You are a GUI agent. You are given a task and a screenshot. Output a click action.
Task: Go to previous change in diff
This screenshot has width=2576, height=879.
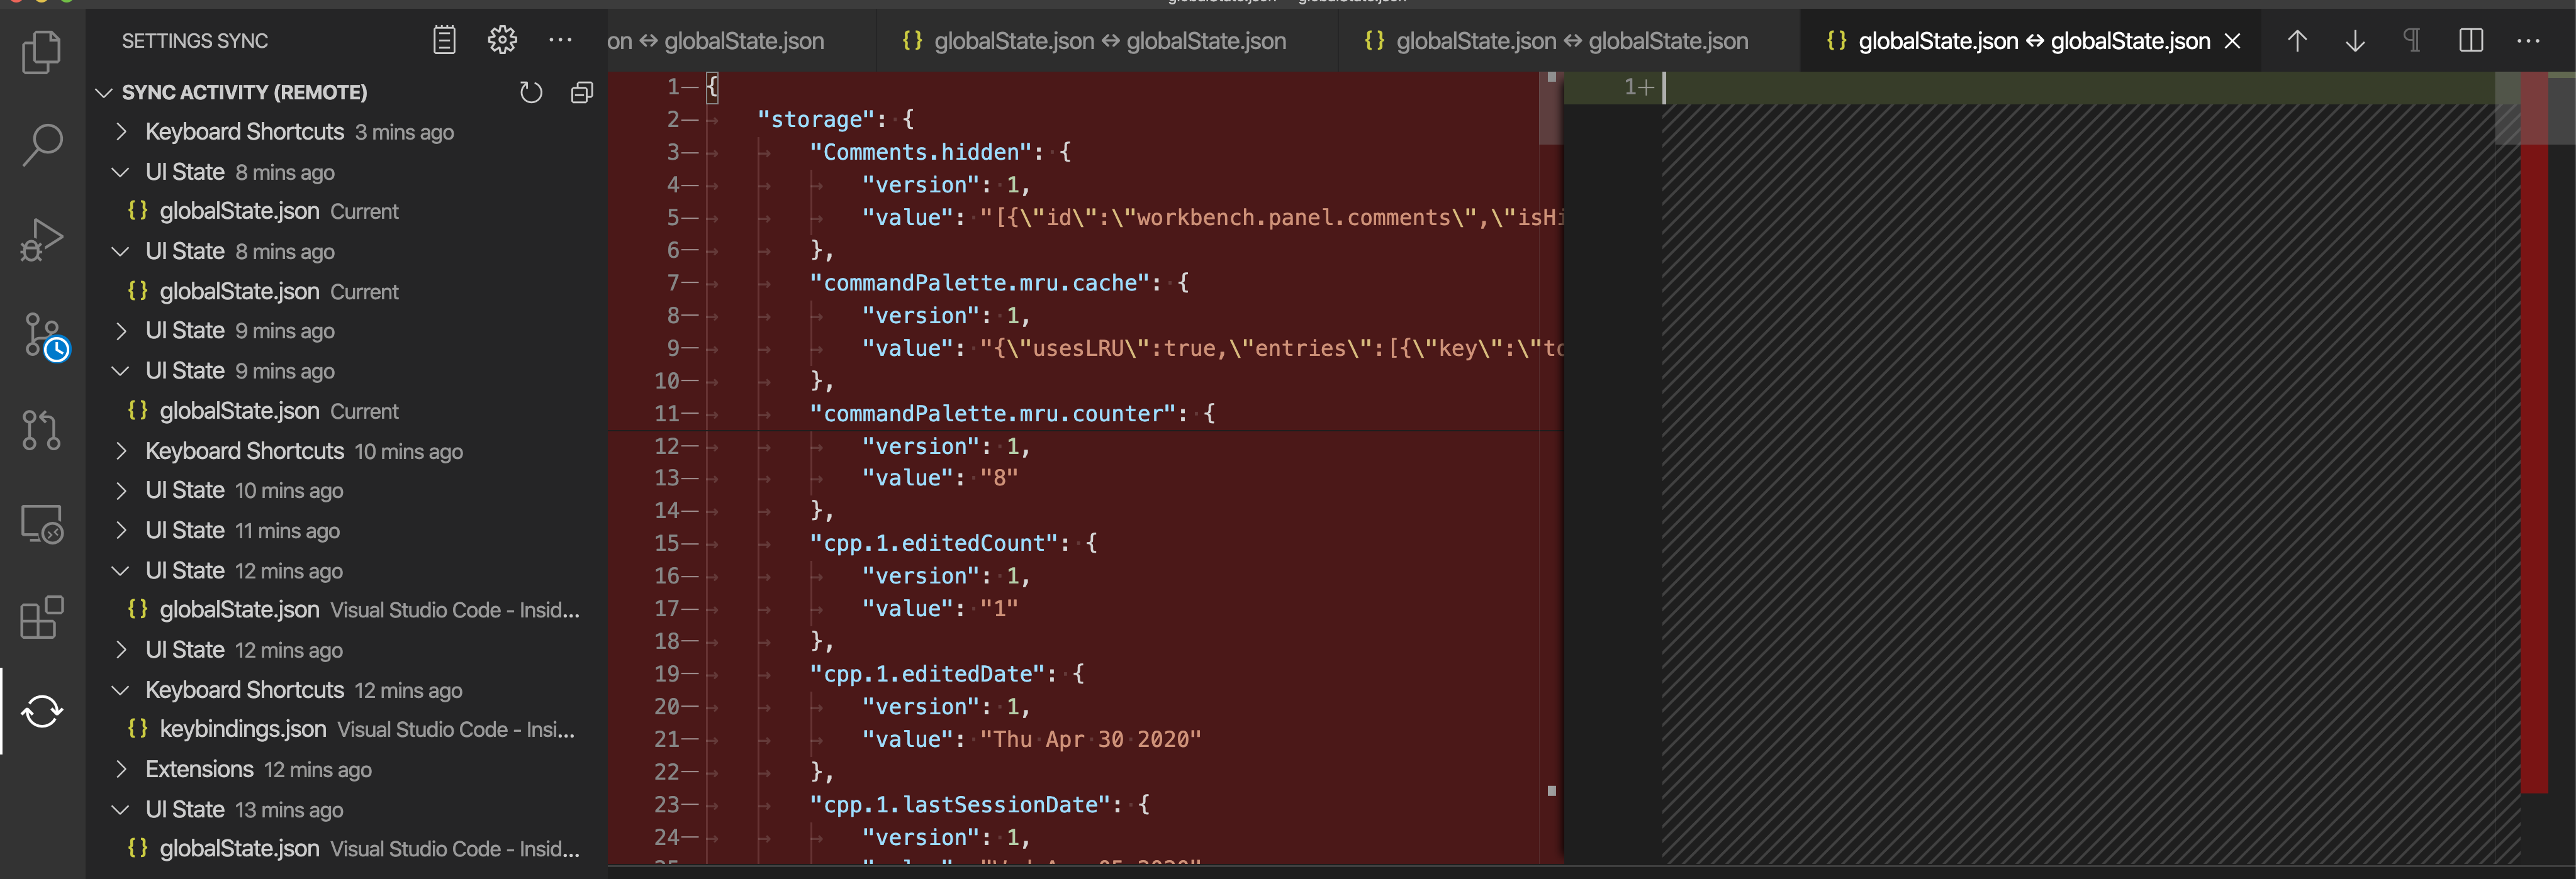2297,41
